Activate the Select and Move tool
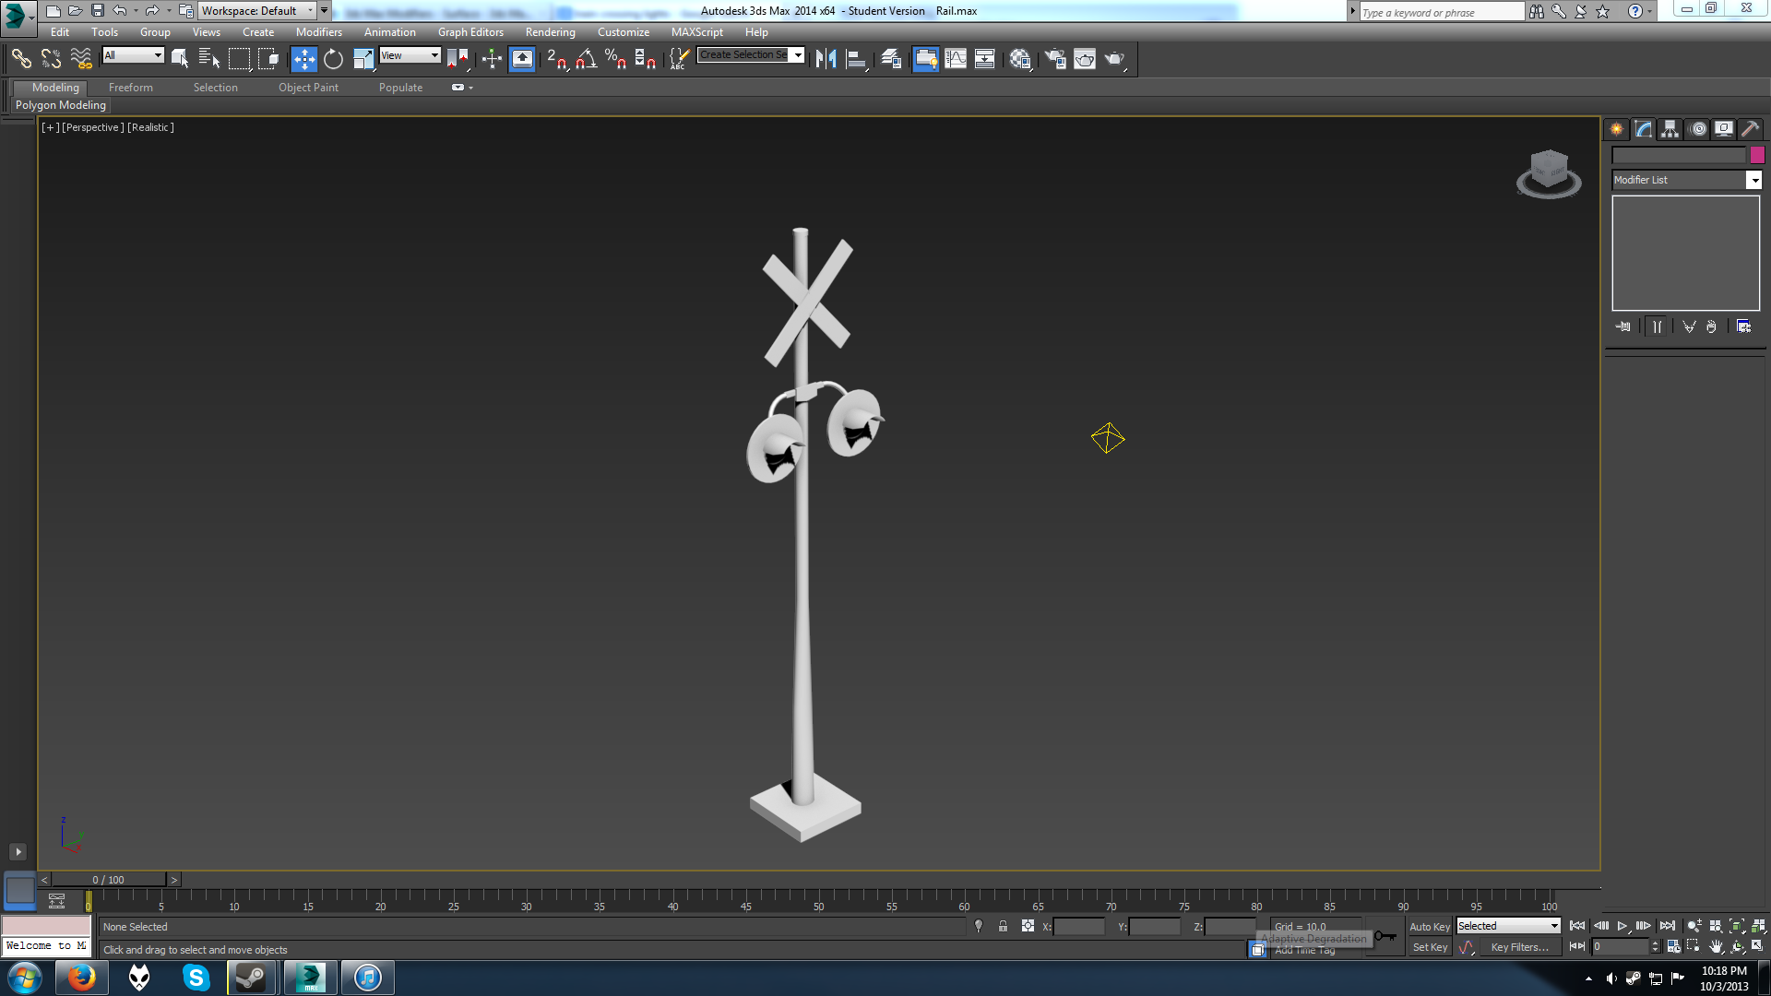This screenshot has width=1771, height=996. point(303,59)
